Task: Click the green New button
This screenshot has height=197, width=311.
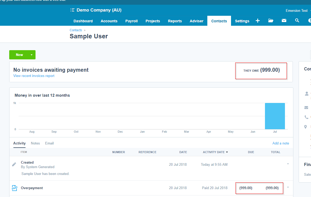Action: coord(19,55)
